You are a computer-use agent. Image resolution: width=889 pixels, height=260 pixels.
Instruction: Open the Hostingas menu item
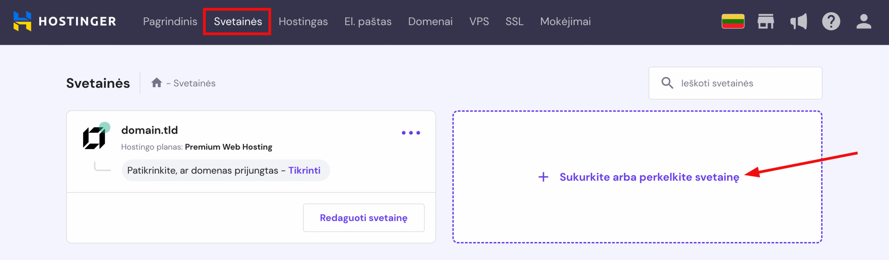pos(303,22)
